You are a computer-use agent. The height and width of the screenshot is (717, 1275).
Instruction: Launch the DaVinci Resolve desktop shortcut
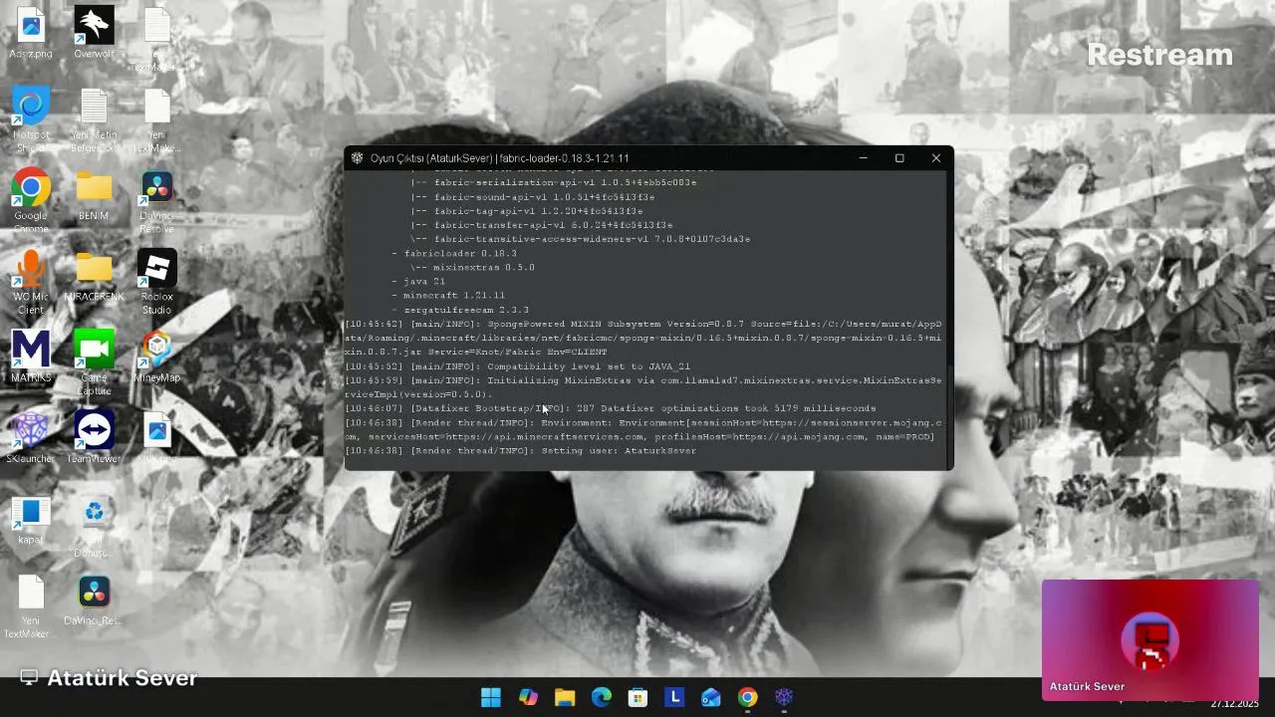click(156, 199)
